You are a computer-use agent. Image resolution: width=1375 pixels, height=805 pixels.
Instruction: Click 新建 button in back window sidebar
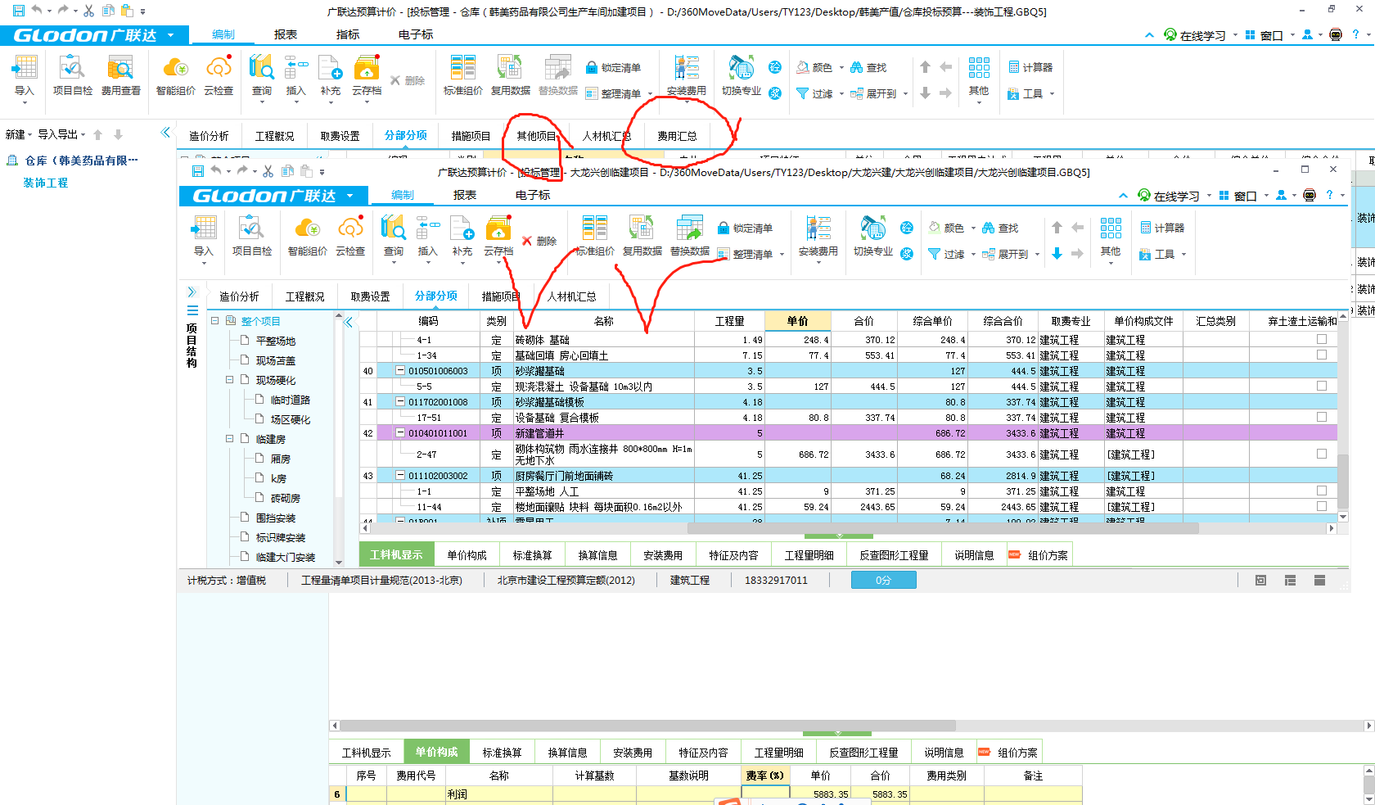pyautogui.click(x=19, y=134)
